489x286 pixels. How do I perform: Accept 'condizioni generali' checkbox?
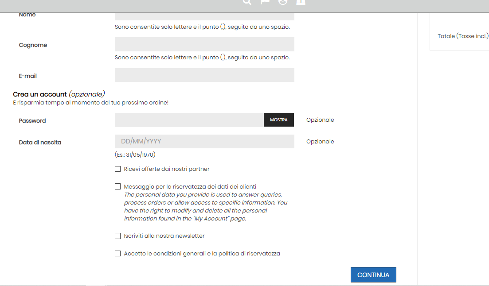[x=117, y=254]
